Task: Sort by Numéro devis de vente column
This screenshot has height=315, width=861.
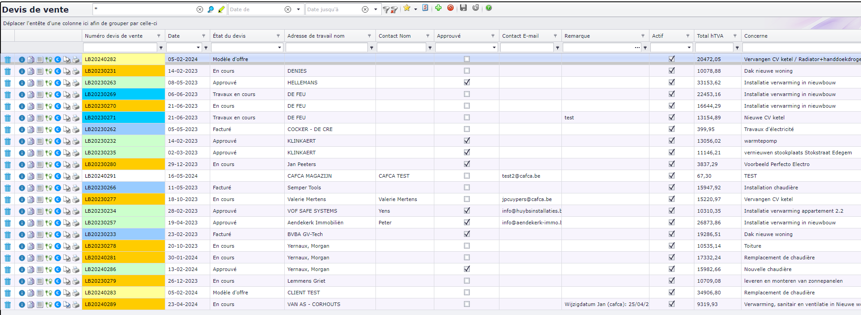Action: (x=114, y=36)
